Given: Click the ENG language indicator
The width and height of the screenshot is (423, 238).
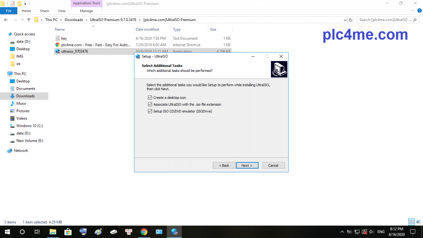Looking at the screenshot, I should [381, 232].
